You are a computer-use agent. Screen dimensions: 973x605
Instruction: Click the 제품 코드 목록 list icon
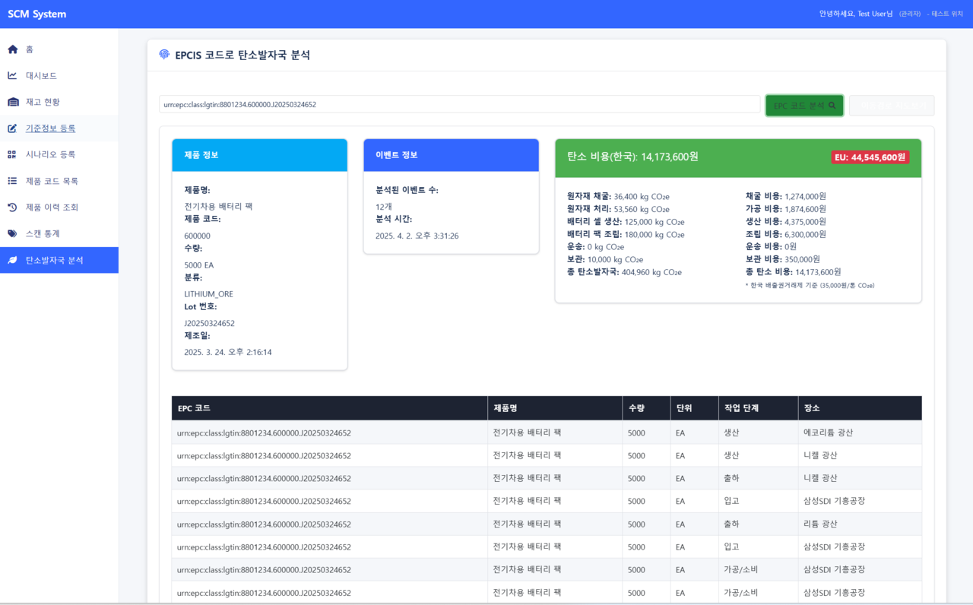tap(12, 181)
